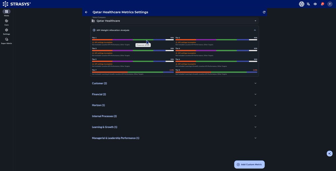The image size is (336, 171).
Task: Open the Settings gear in sidebar
Action: [x=6, y=30]
